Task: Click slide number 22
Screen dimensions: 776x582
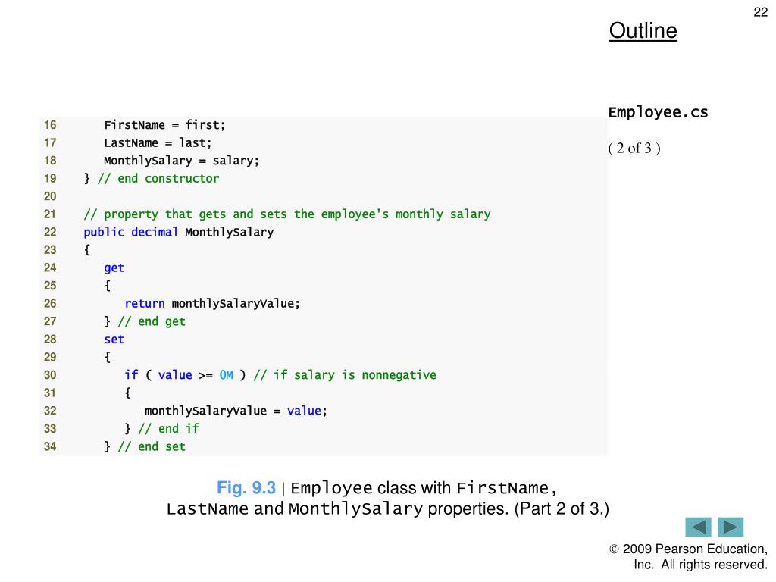Action: 761,12
